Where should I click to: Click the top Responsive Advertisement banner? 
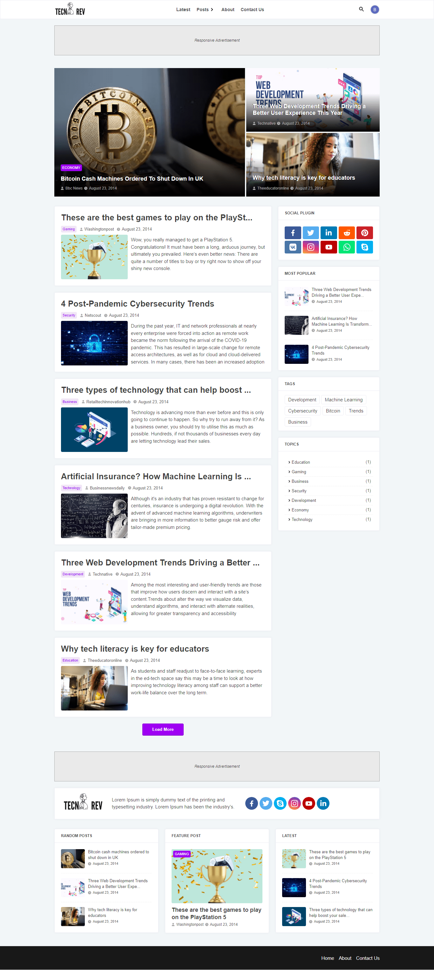(x=217, y=40)
